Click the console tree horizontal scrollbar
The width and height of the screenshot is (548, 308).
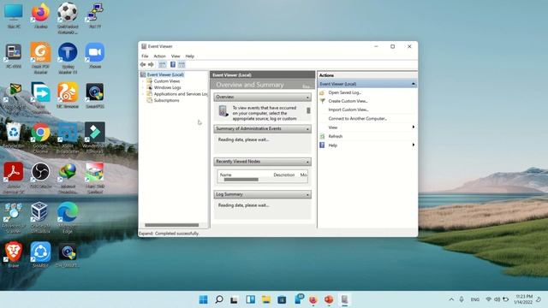coord(171,225)
